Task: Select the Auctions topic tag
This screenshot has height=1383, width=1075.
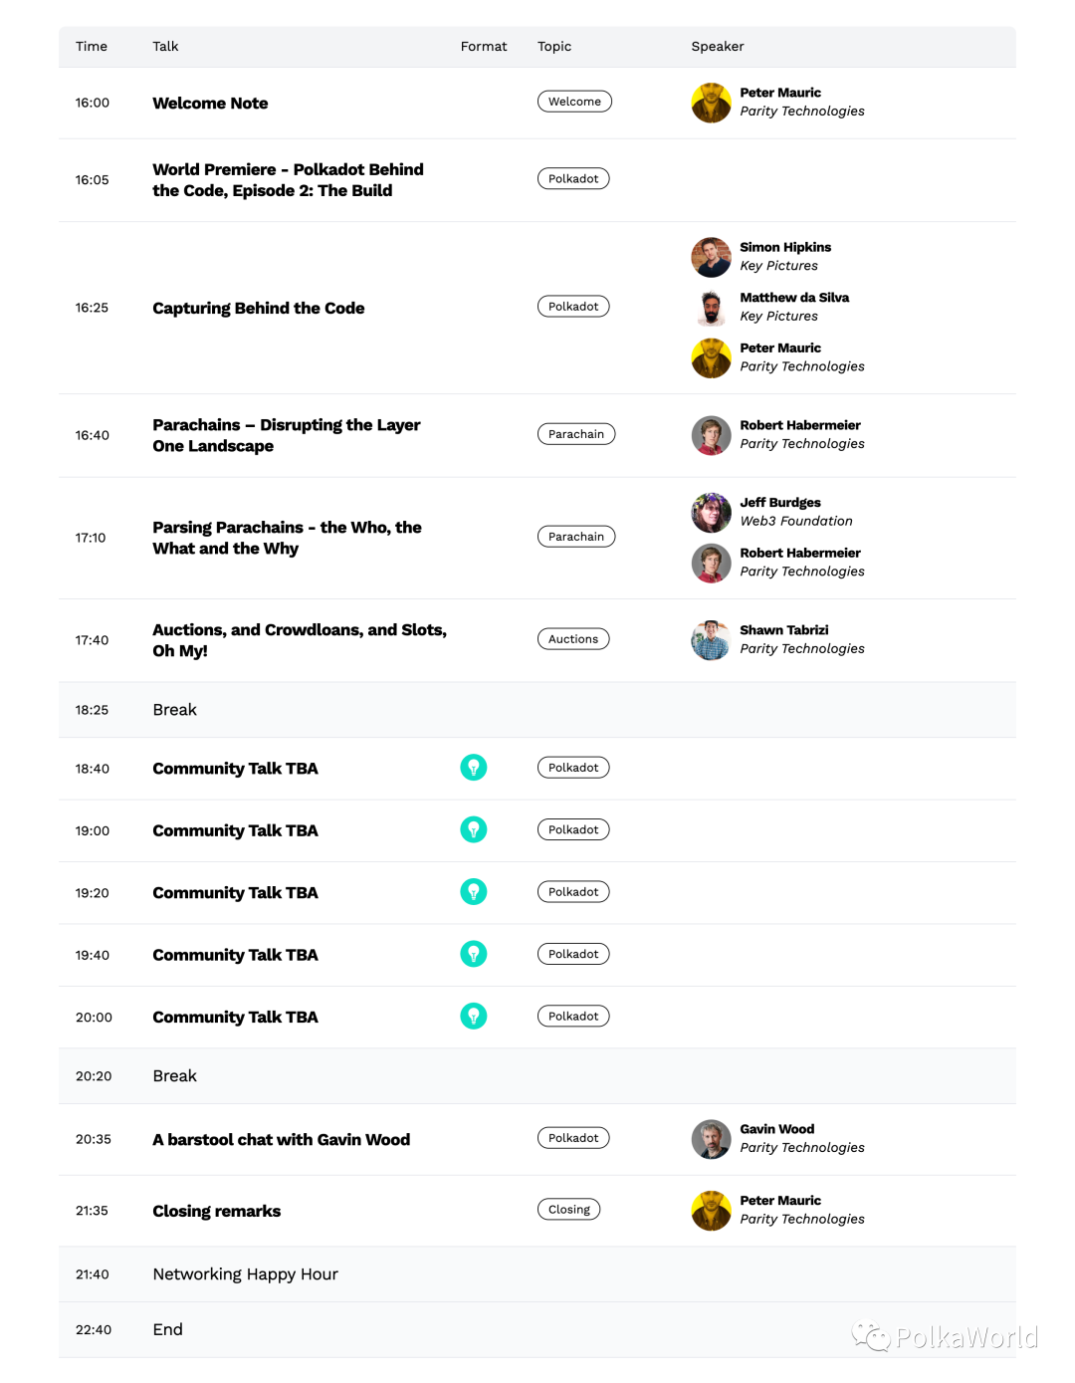Action: (x=573, y=639)
